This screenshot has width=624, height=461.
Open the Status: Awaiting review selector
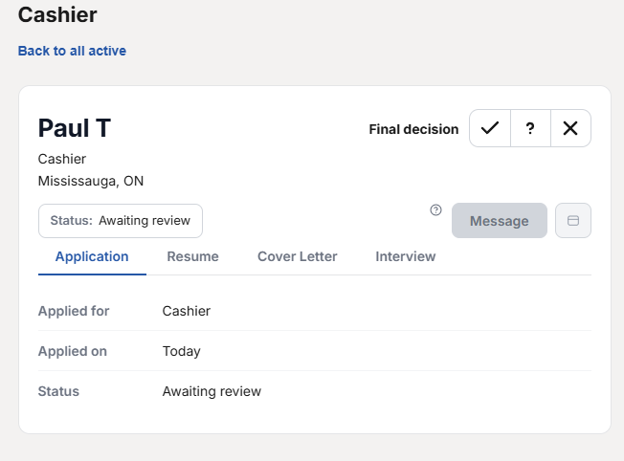[121, 221]
